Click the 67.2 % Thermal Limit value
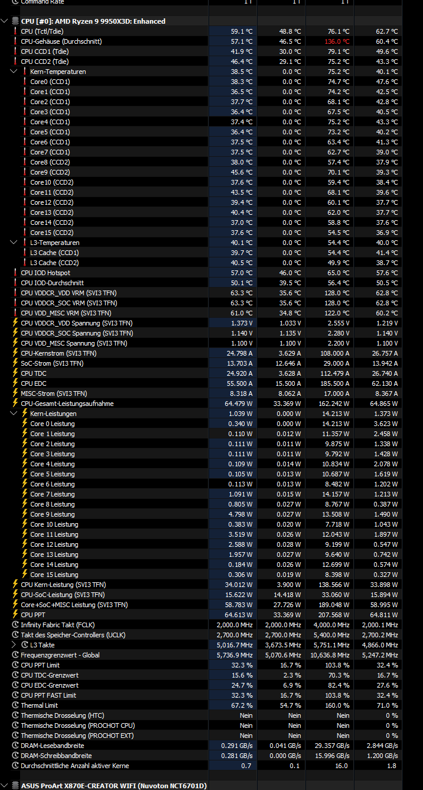The image size is (423, 790). pyautogui.click(x=243, y=705)
